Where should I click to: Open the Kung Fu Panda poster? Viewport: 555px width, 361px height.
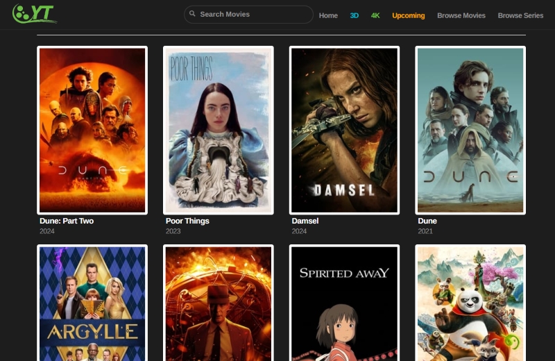pyautogui.click(x=470, y=303)
